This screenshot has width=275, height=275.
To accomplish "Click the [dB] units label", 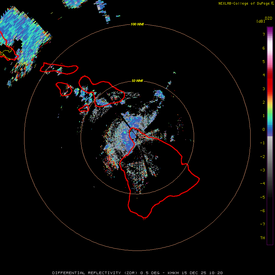I will [x=261, y=21].
